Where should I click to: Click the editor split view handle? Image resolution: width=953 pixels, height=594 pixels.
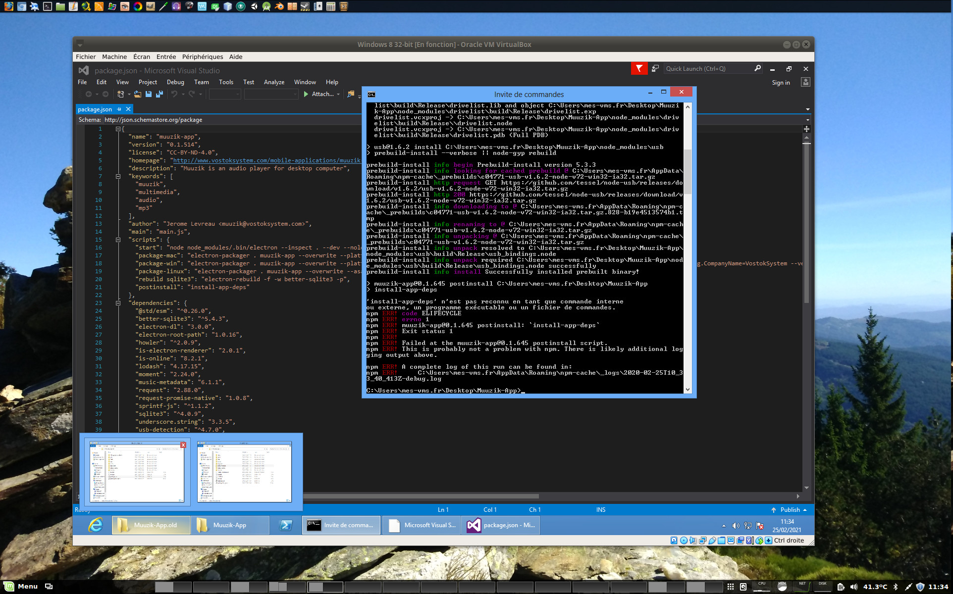(x=806, y=129)
